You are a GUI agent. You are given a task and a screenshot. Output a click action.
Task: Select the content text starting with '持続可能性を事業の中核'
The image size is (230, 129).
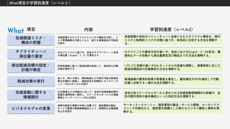click(x=88, y=108)
